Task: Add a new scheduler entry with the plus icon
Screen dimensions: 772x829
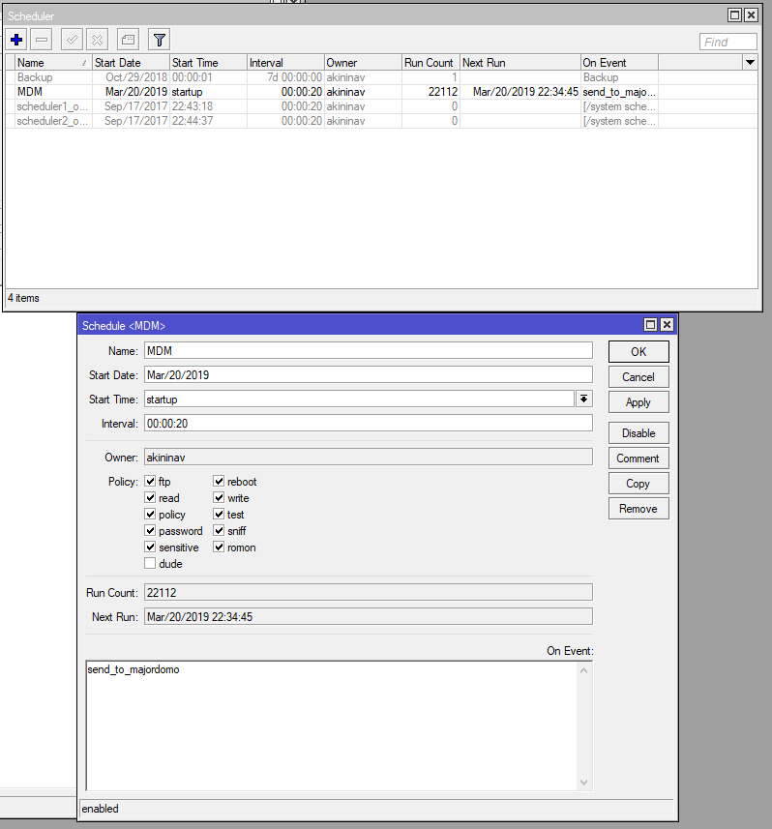Action: [16, 40]
